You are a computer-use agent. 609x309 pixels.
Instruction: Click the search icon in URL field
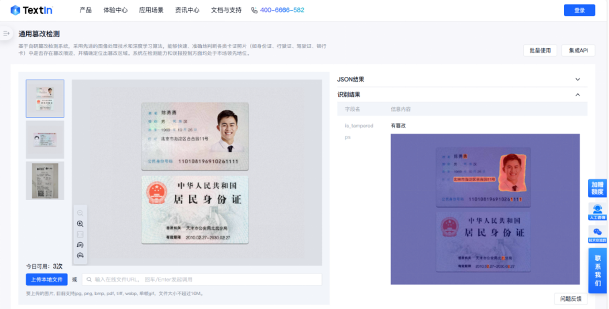[89, 280]
